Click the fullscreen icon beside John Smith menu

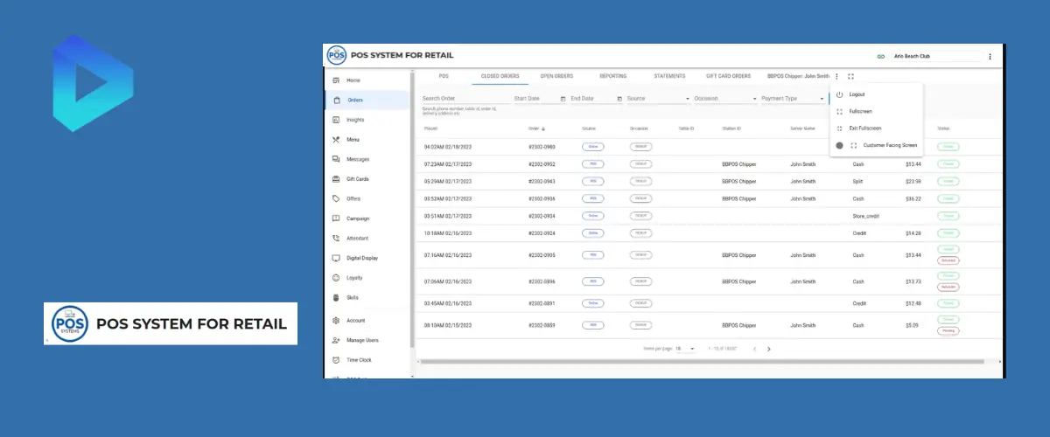850,76
